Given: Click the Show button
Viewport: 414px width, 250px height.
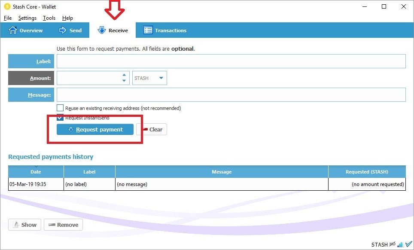Looking at the screenshot, I should coord(24,225).
